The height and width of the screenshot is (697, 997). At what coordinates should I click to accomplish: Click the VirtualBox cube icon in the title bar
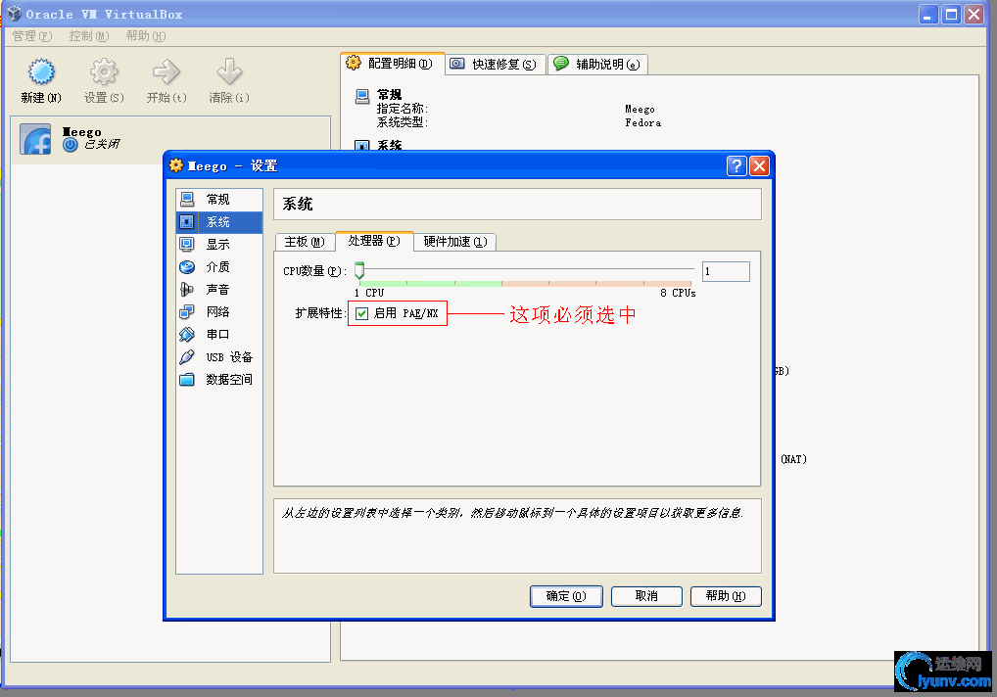pos(14,14)
